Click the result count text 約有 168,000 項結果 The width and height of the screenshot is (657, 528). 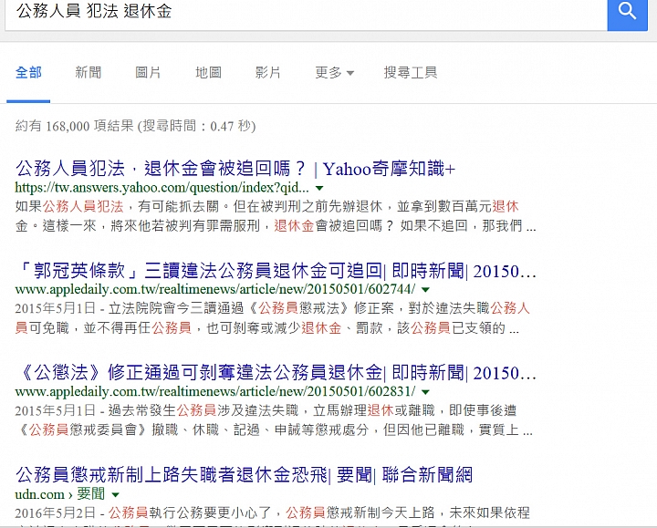coord(135,126)
